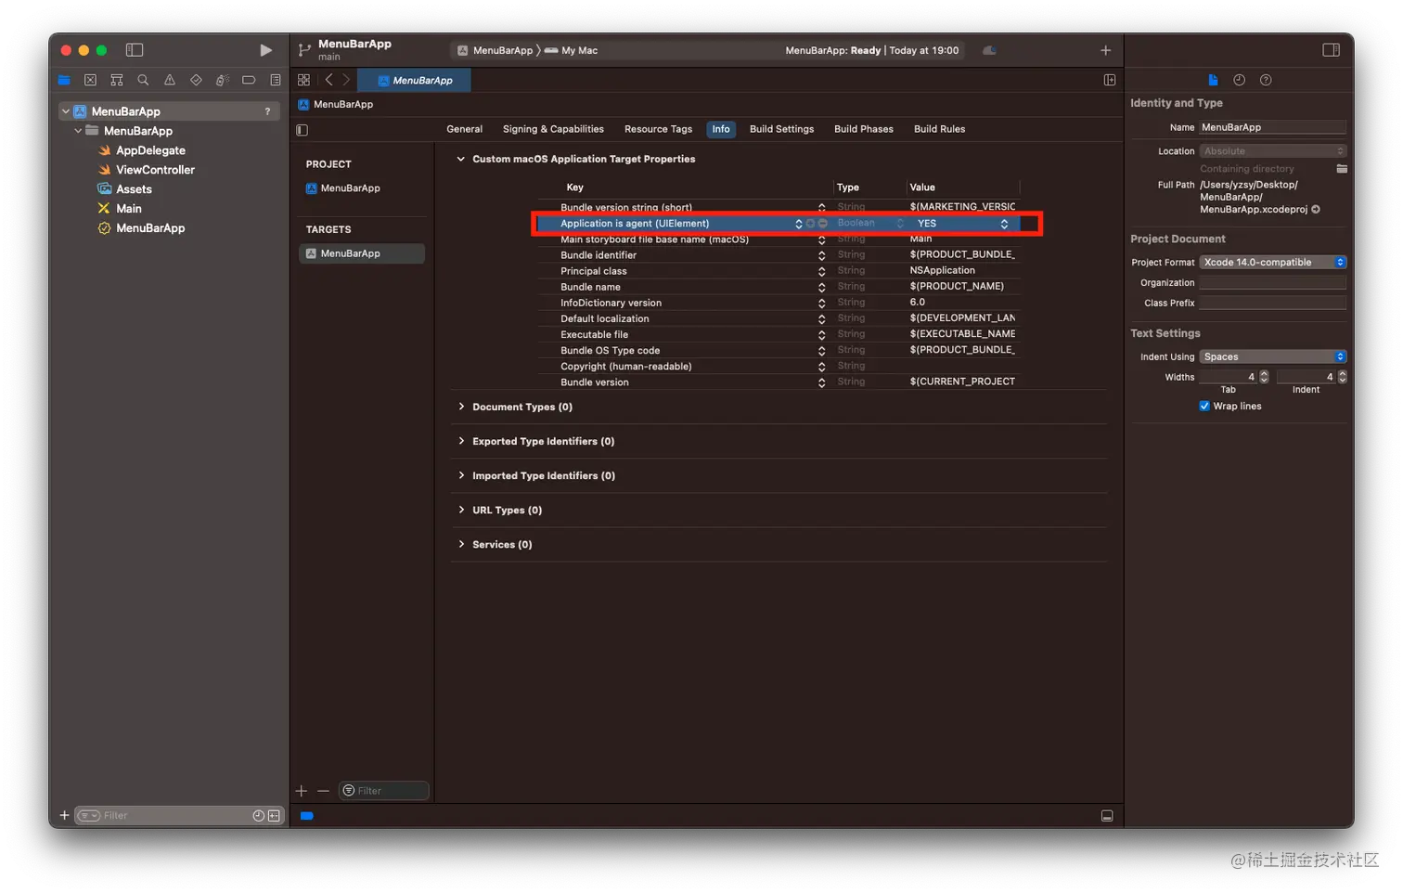1403x893 pixels.
Task: Switch to Resource Tags tab
Action: [x=658, y=129]
